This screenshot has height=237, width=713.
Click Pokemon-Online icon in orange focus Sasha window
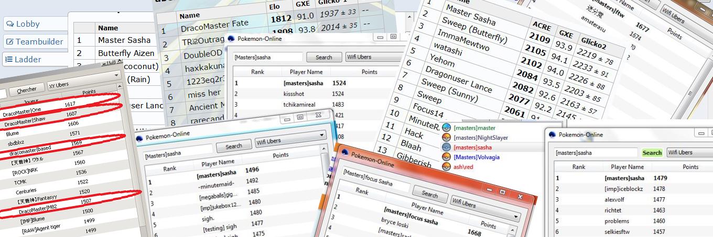pyautogui.click(x=344, y=153)
